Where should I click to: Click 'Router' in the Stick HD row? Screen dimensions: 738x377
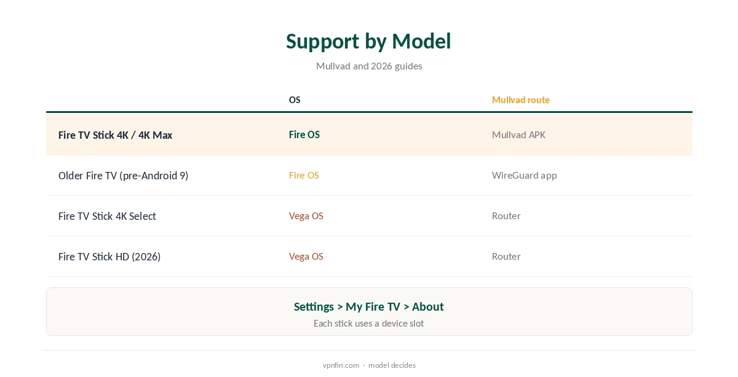tap(506, 256)
